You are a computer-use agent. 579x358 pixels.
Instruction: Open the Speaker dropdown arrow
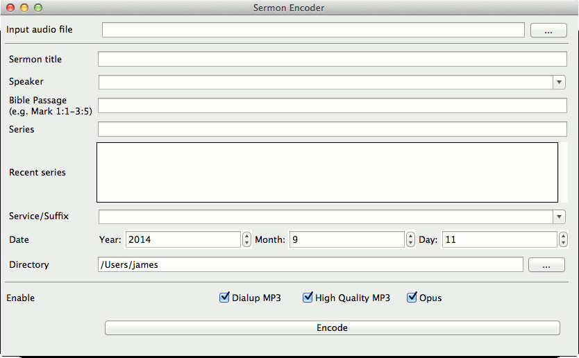point(560,83)
